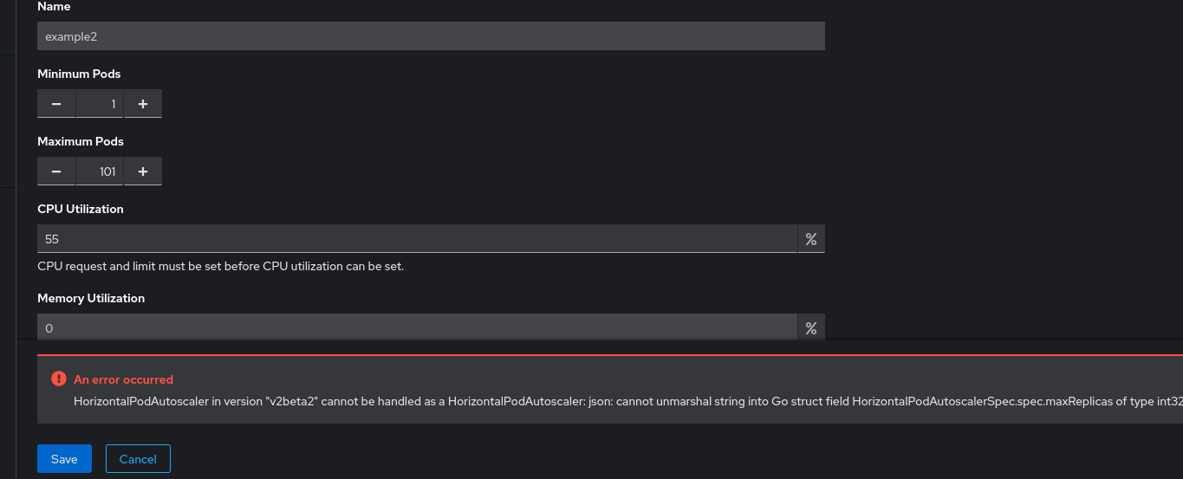
Task: Click the CPU request and limit helper text
Action: [x=220, y=266]
